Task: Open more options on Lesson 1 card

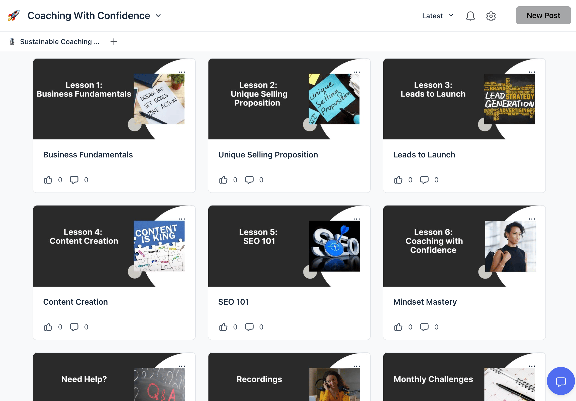Action: click(182, 72)
